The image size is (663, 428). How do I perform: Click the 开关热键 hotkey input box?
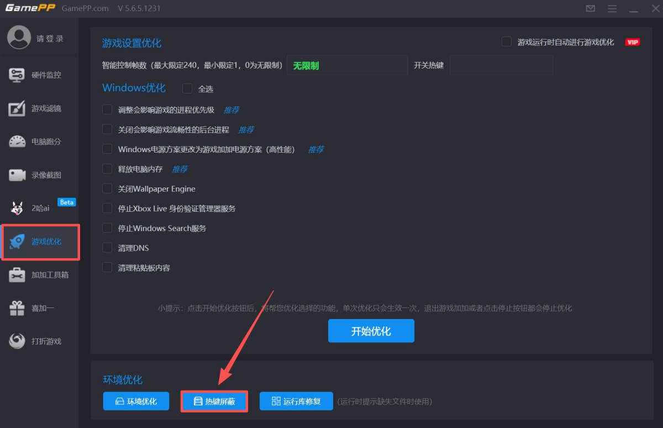pos(501,65)
